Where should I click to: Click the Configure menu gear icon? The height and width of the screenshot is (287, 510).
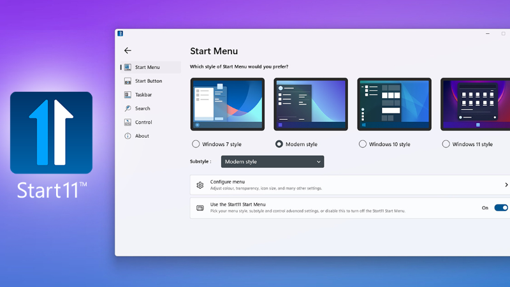click(200, 185)
